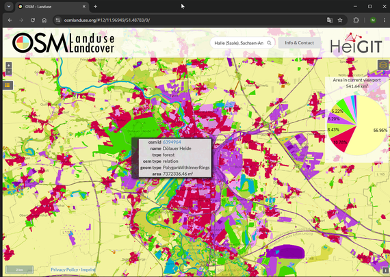The image size is (390, 277).
Task: Zoom in the map with plus button
Action: [x=9, y=65]
